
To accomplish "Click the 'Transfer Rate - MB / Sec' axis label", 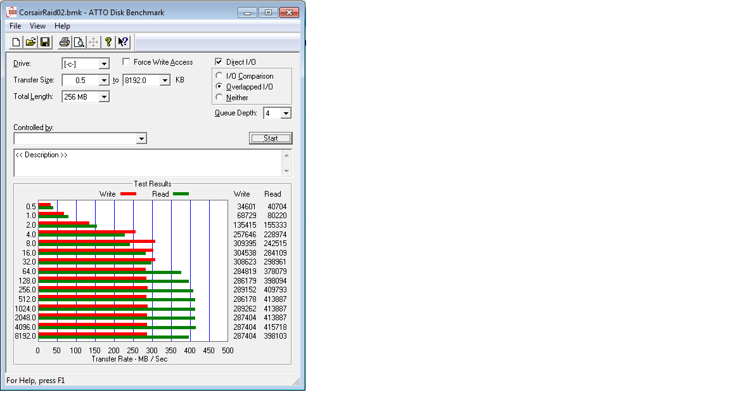I will pyautogui.click(x=129, y=359).
